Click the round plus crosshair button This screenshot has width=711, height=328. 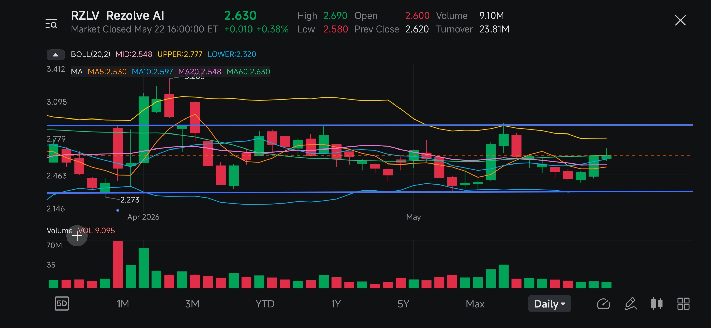(x=77, y=236)
